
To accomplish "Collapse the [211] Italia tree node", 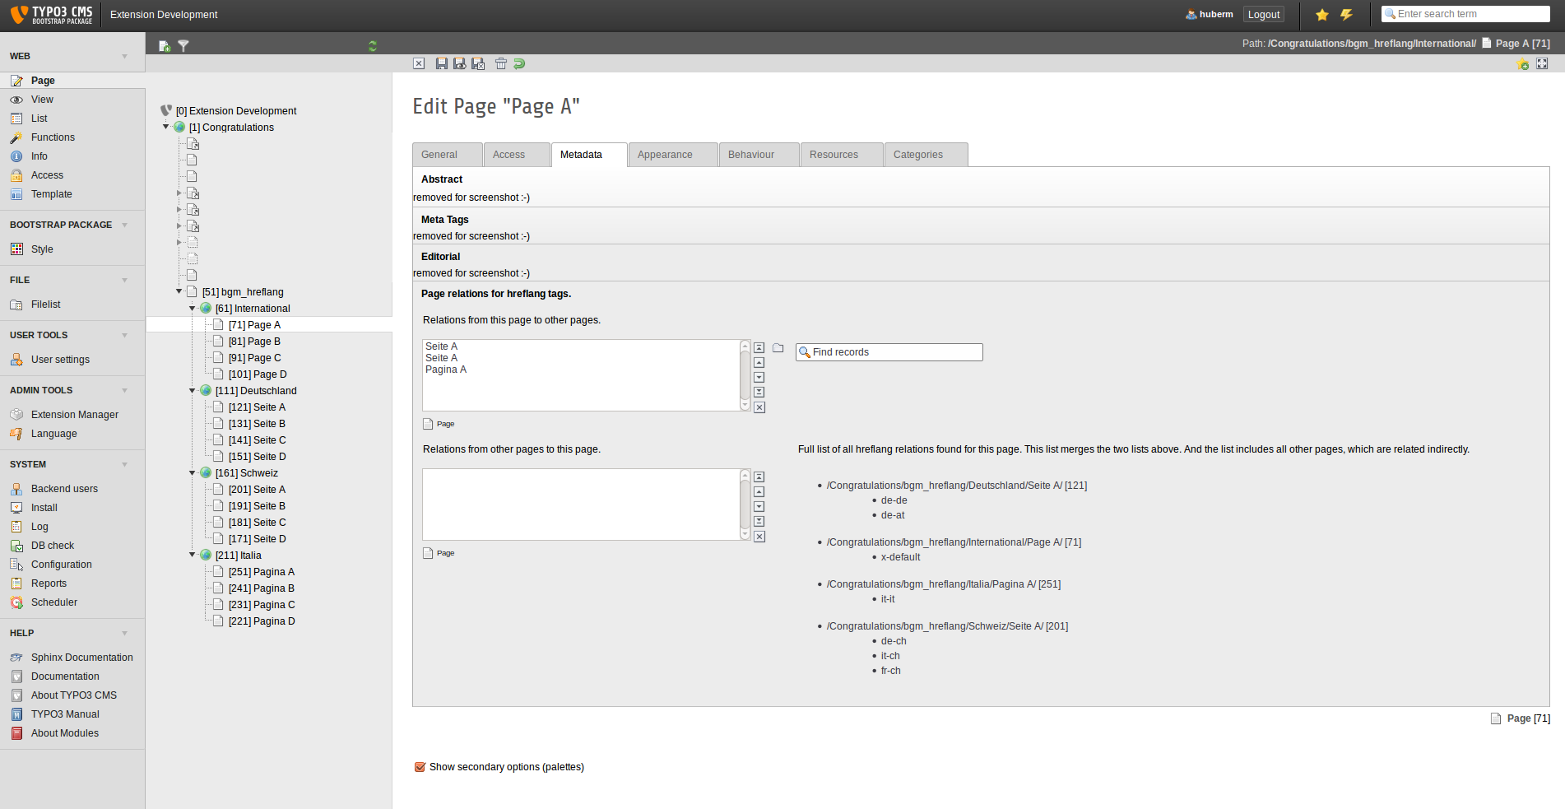I will point(193,556).
